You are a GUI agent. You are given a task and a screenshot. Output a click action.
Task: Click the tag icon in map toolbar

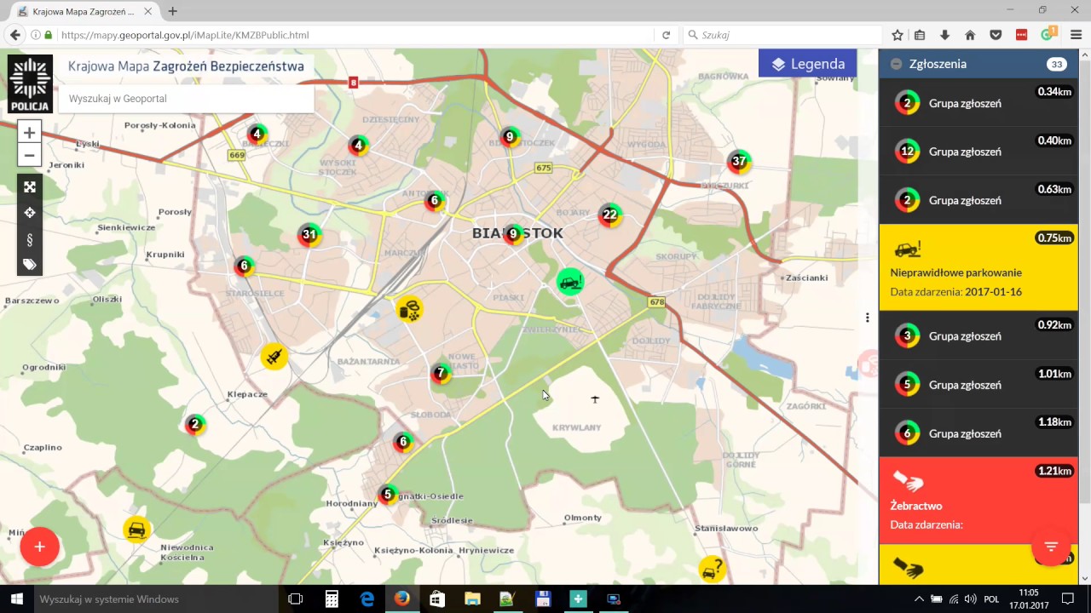(29, 265)
